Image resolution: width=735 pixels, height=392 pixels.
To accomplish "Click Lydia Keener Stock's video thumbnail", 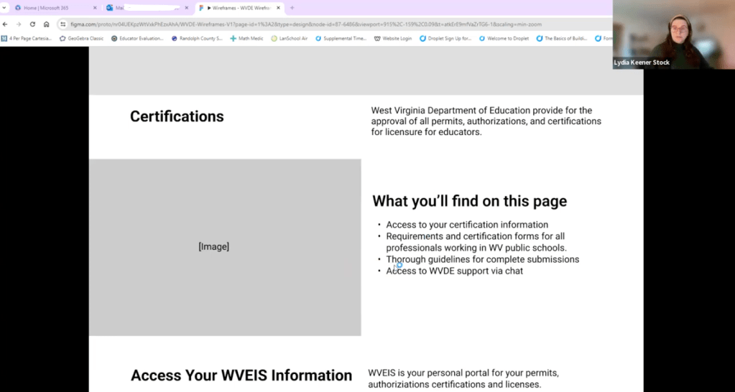I will 673,34.
